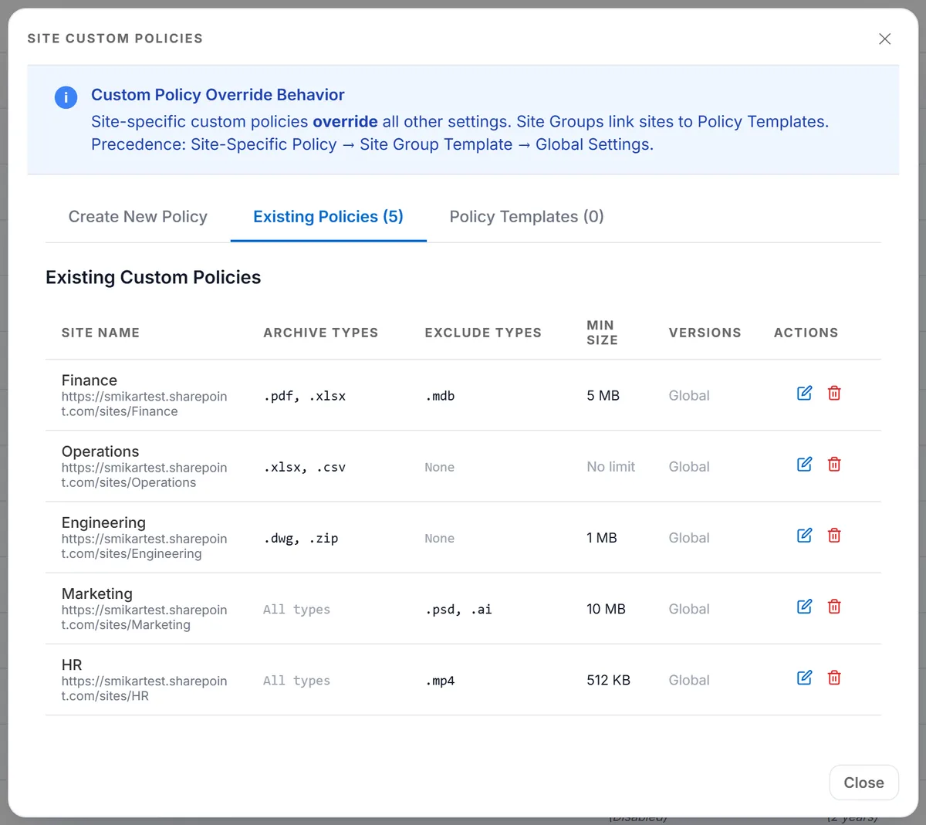Viewport: 926px width, 825px height.
Task: Edit the Operations site policy
Action: (804, 464)
